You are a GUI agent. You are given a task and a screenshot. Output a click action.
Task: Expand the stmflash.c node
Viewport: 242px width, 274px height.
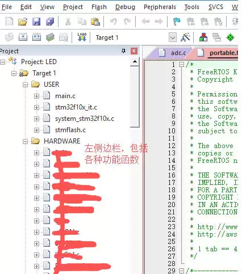pyautogui.click(x=36, y=130)
